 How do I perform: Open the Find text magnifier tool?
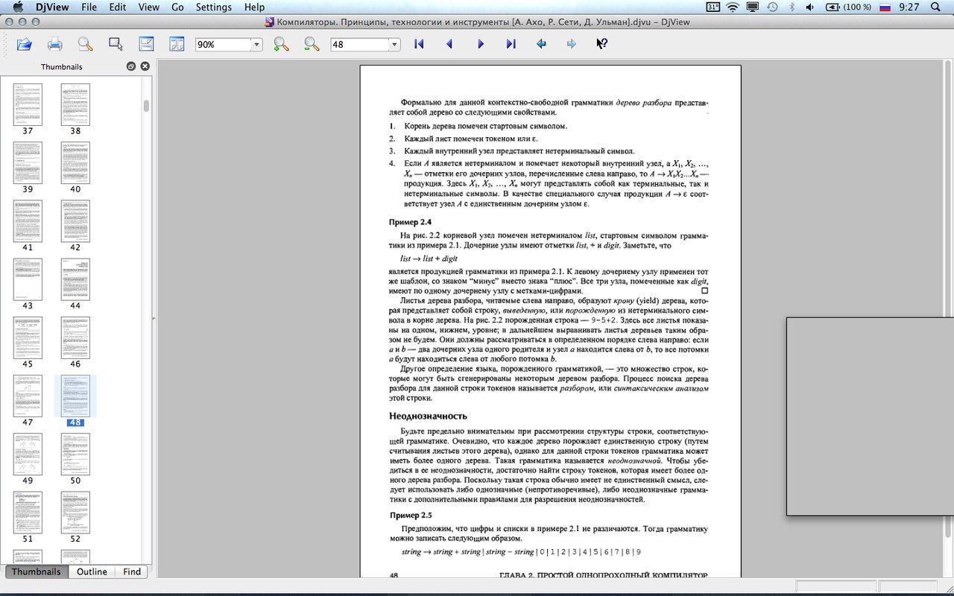(x=85, y=44)
